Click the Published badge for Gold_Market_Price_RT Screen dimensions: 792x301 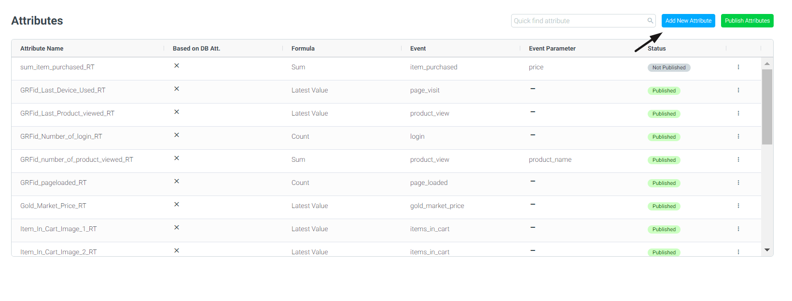[x=664, y=206]
